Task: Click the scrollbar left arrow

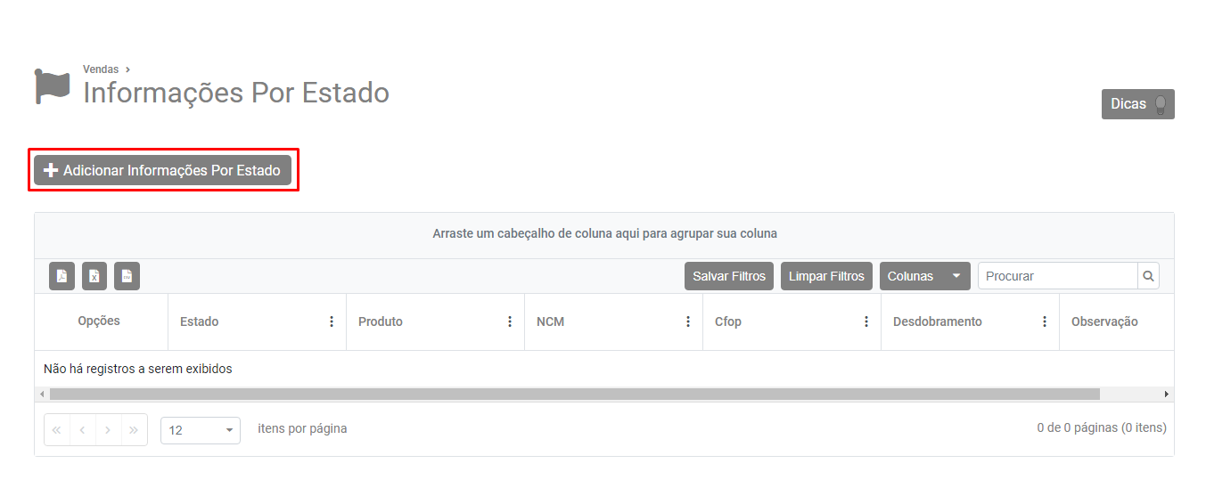Action: [41, 394]
